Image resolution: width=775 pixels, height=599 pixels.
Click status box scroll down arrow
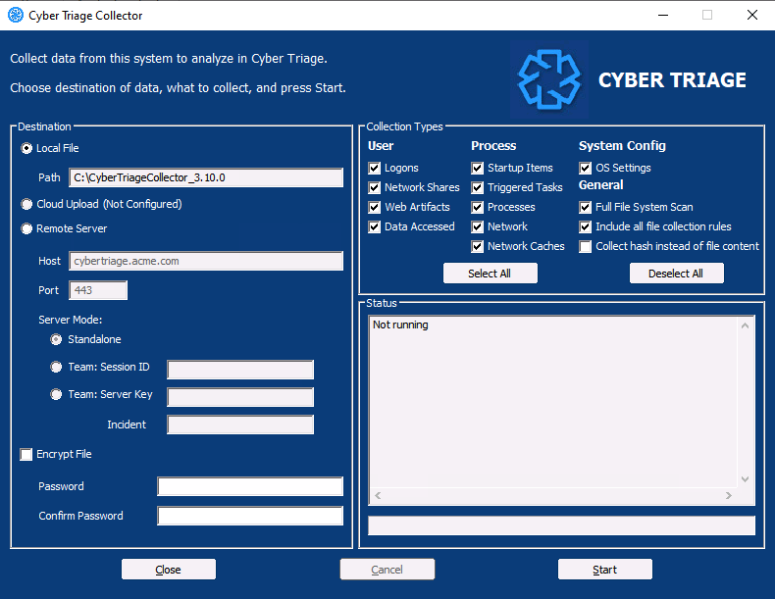pyautogui.click(x=745, y=479)
